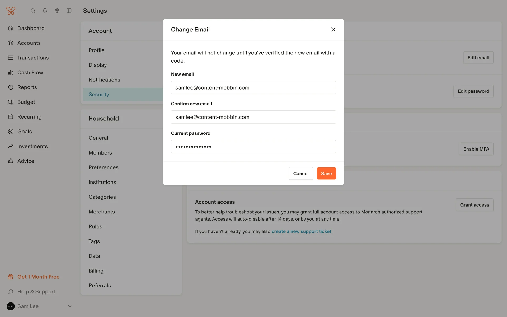
Task: Open search with magnifier icon
Action: pyautogui.click(x=33, y=11)
